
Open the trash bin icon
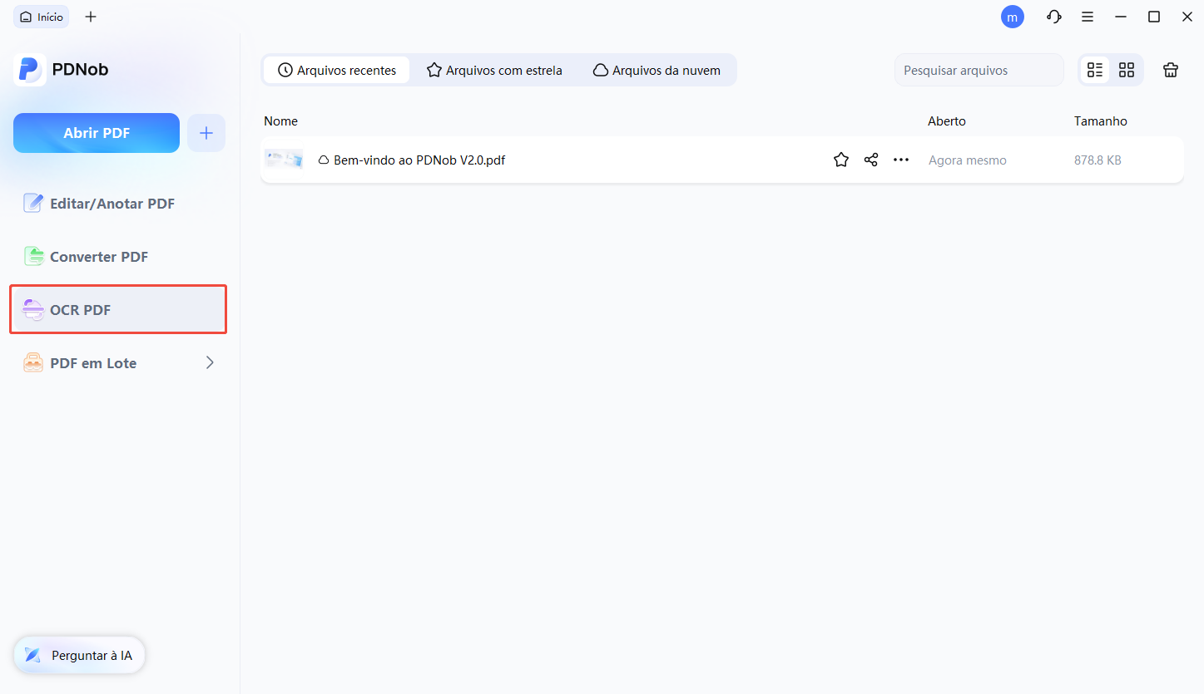point(1171,71)
